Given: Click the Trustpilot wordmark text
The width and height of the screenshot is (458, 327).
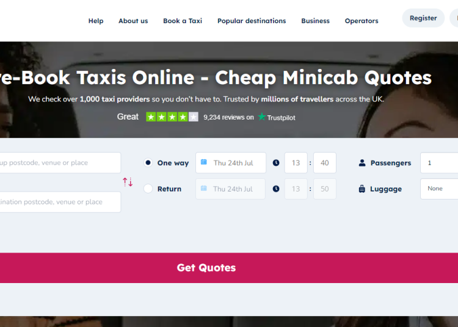Looking at the screenshot, I should pos(281,118).
